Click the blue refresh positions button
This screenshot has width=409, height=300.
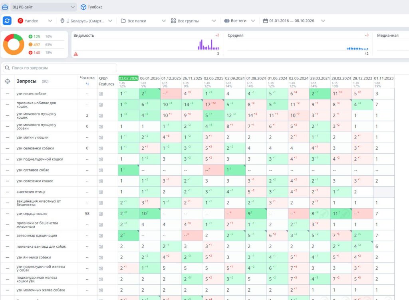point(7,21)
